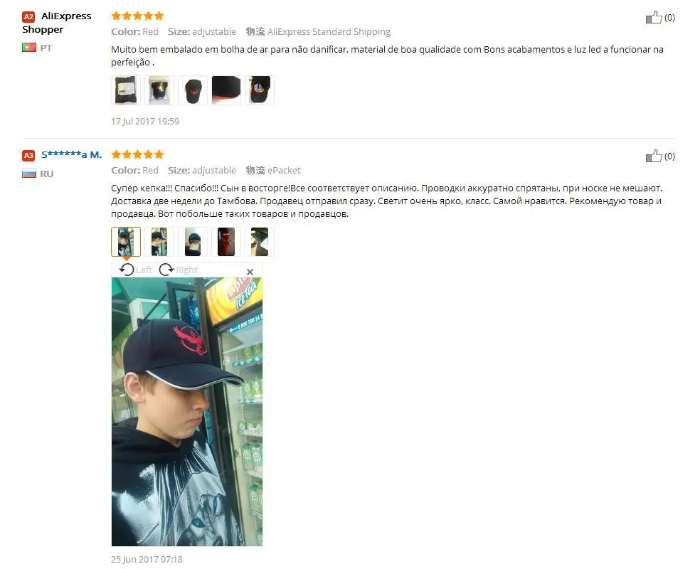The height and width of the screenshot is (569, 700).
Task: Click the A2 buyer level badge
Action: 28,17
